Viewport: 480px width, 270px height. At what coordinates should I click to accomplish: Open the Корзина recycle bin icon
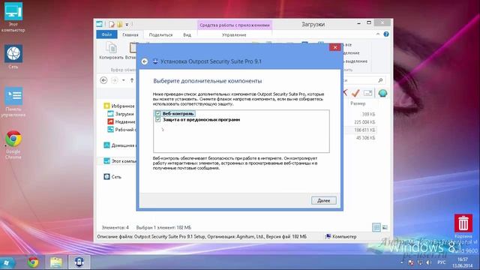(463, 226)
